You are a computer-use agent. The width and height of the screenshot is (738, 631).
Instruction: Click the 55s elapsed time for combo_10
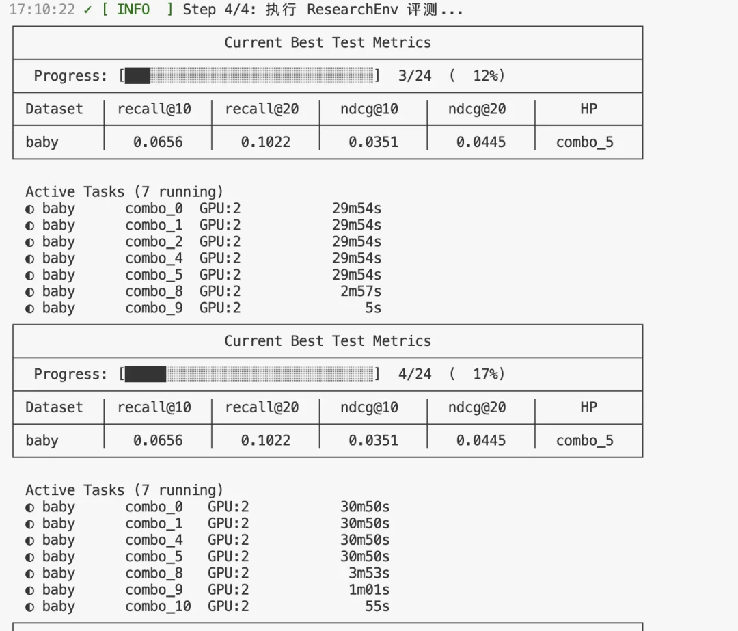377,607
